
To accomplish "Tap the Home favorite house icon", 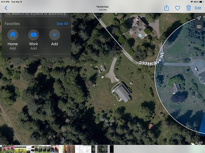I will [13, 35].
